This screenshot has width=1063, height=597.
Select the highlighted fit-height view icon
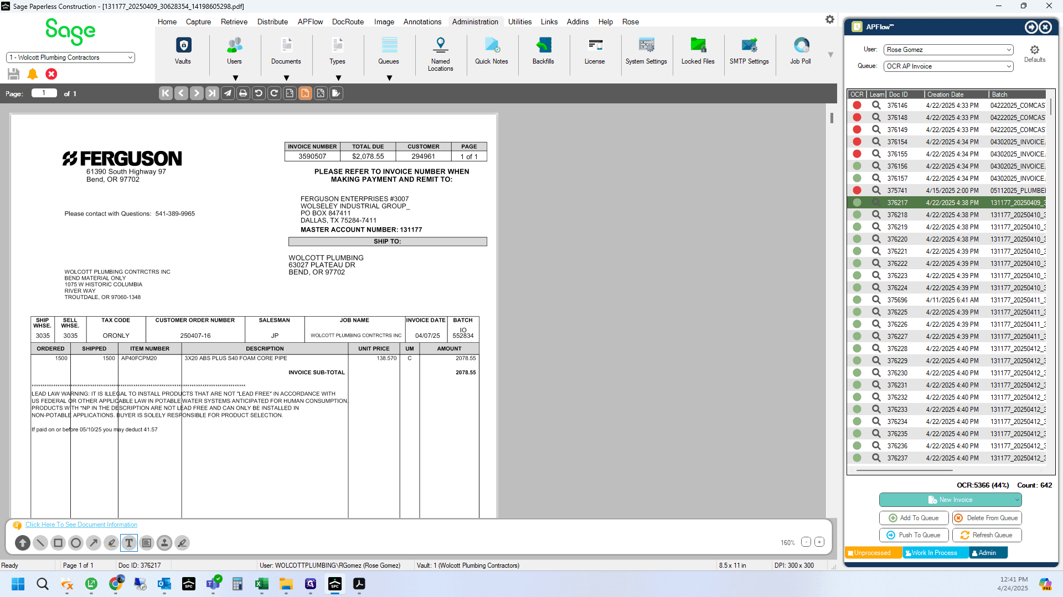point(305,93)
